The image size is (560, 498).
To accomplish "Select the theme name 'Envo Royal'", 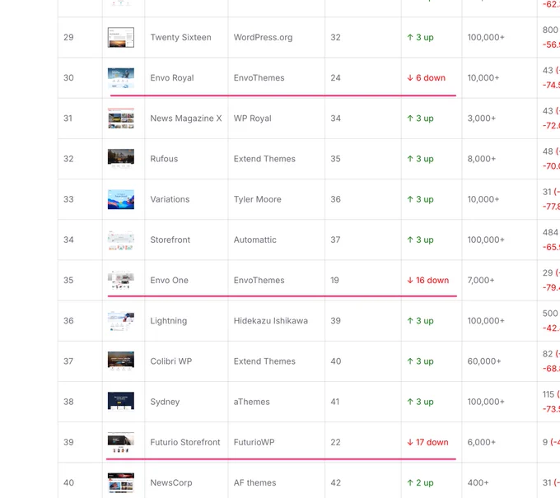I will pos(172,78).
